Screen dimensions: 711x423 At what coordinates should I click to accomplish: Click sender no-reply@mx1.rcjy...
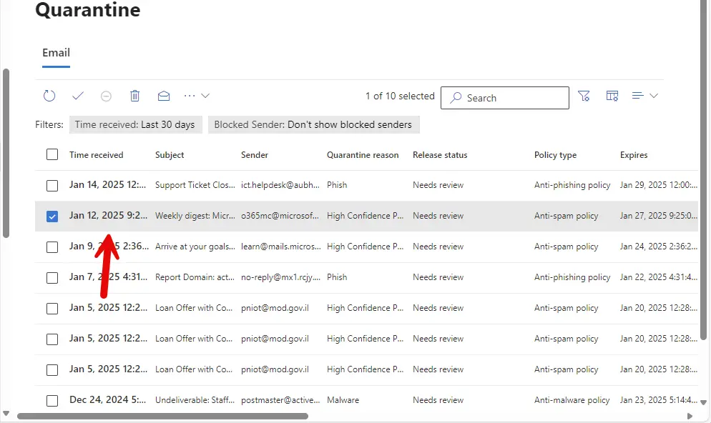click(280, 277)
